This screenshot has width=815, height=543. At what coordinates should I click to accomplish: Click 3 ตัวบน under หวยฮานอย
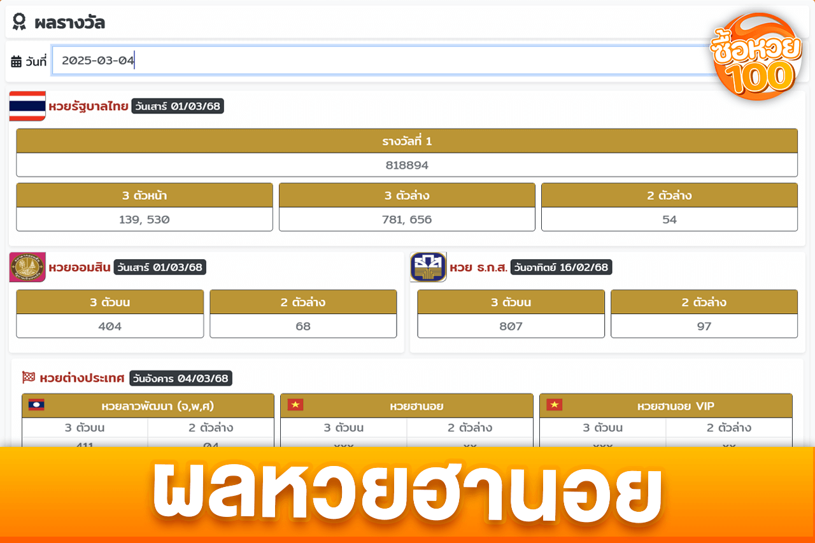[x=344, y=427]
